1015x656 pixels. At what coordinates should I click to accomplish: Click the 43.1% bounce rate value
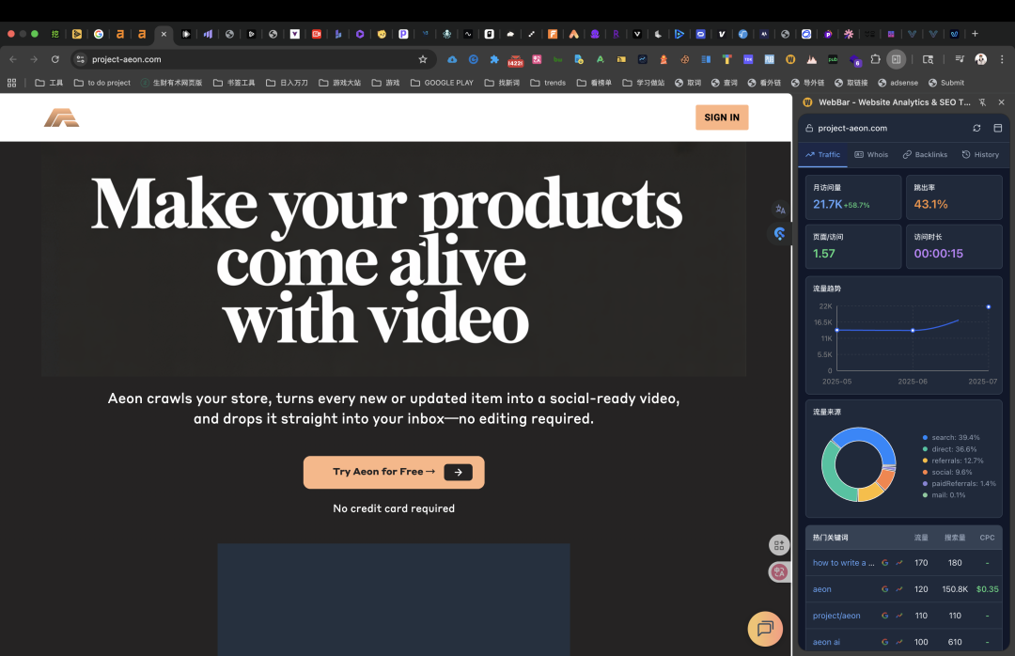(930, 204)
